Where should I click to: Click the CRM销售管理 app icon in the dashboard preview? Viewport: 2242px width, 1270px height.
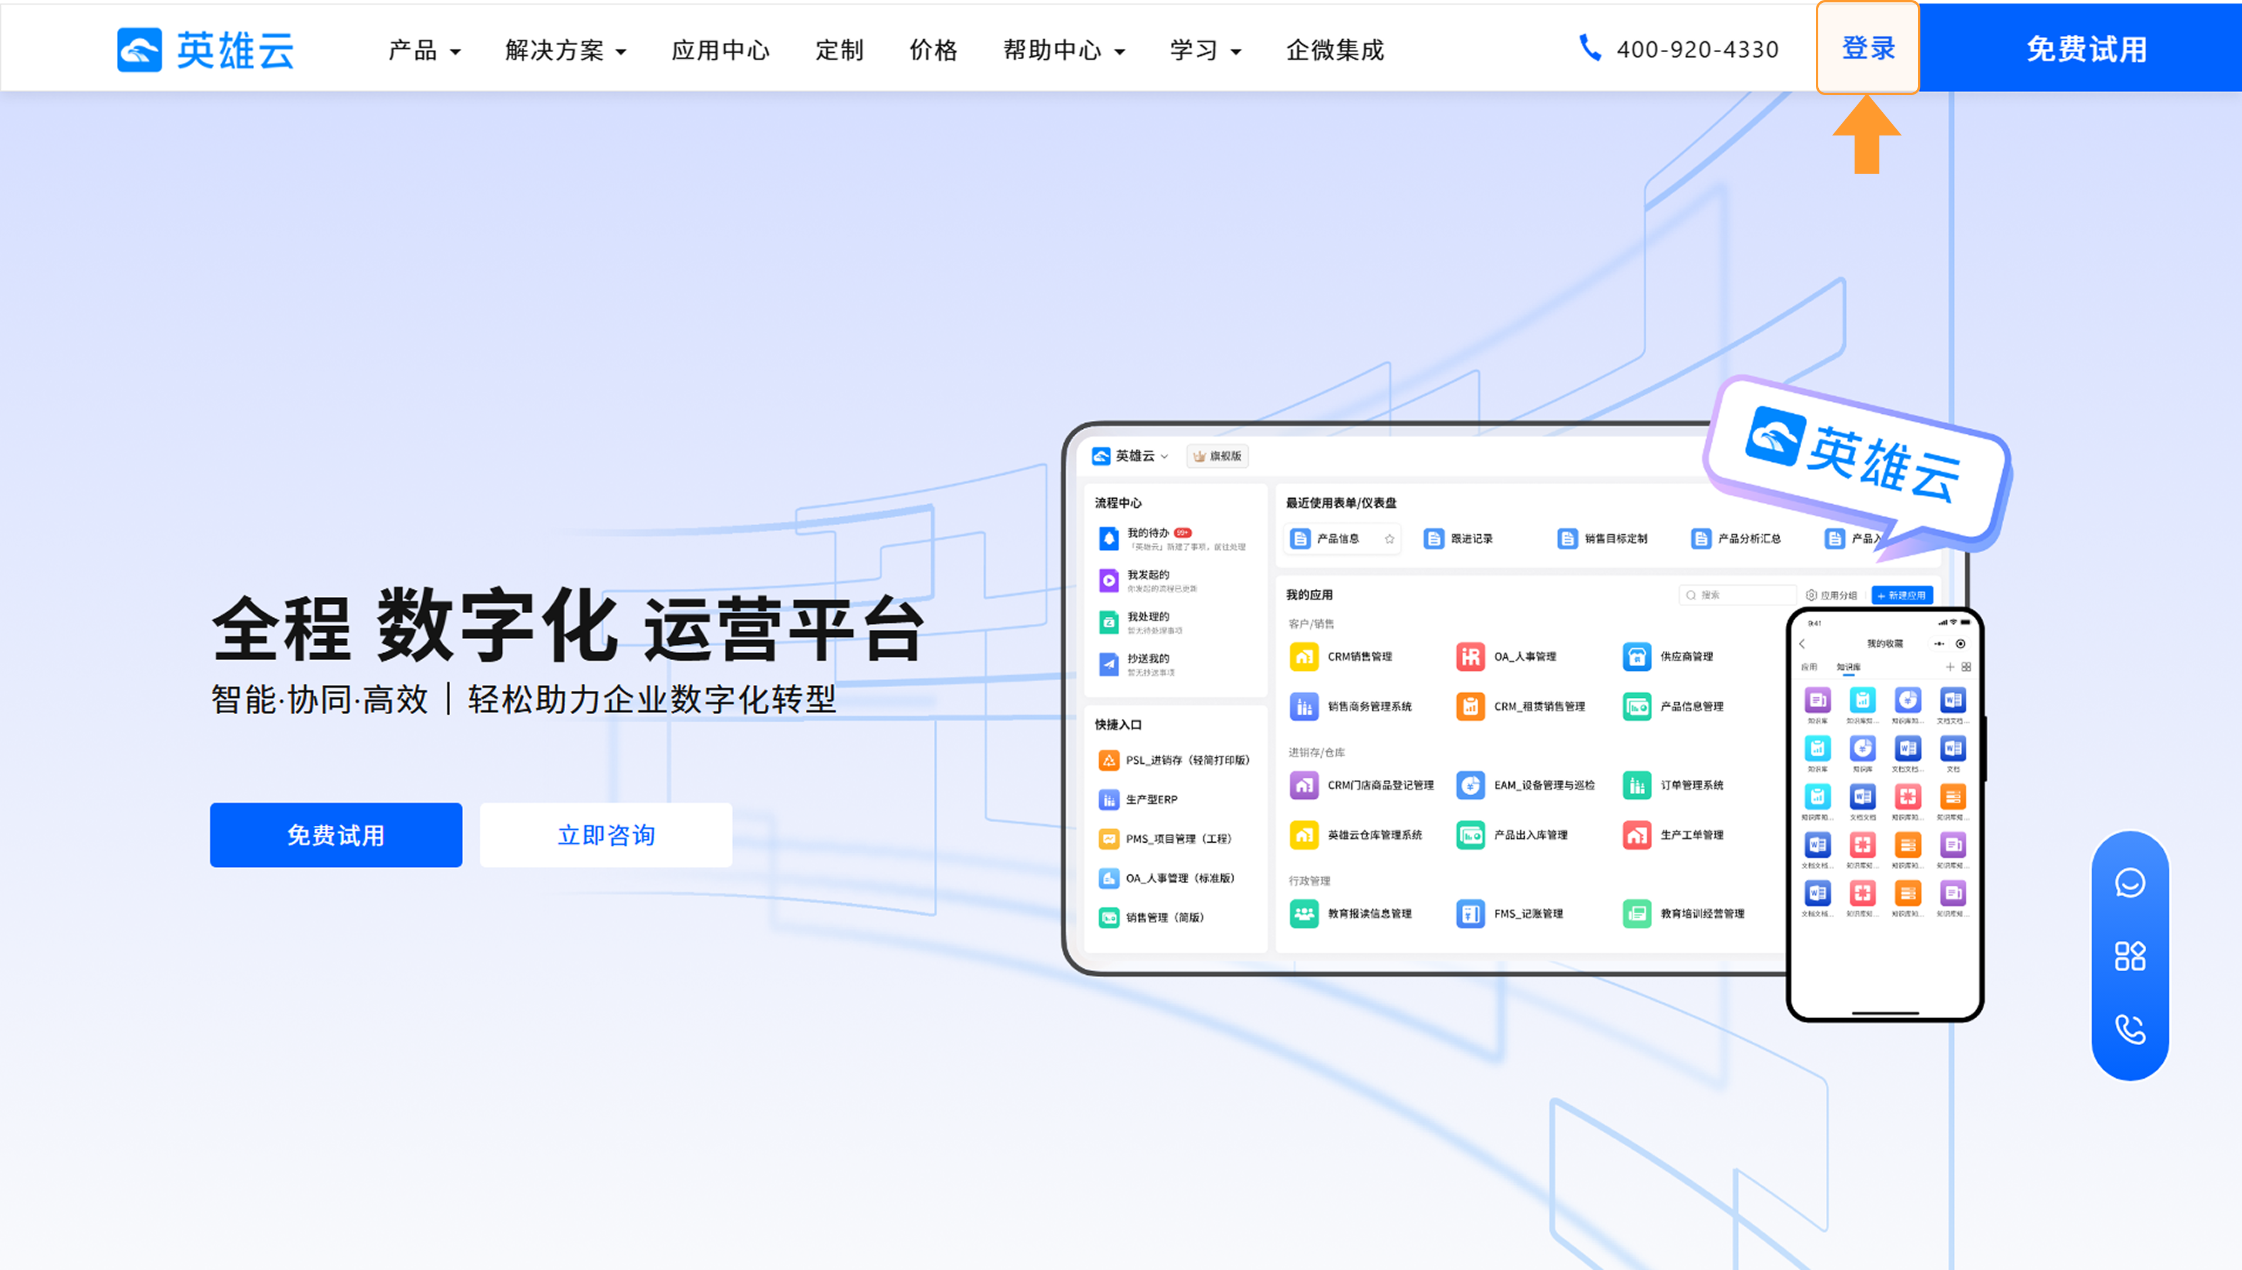pyautogui.click(x=1304, y=656)
